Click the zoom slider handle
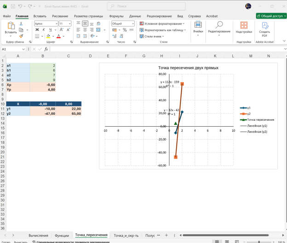Screen dimensions: 287x243 [259, 242]
